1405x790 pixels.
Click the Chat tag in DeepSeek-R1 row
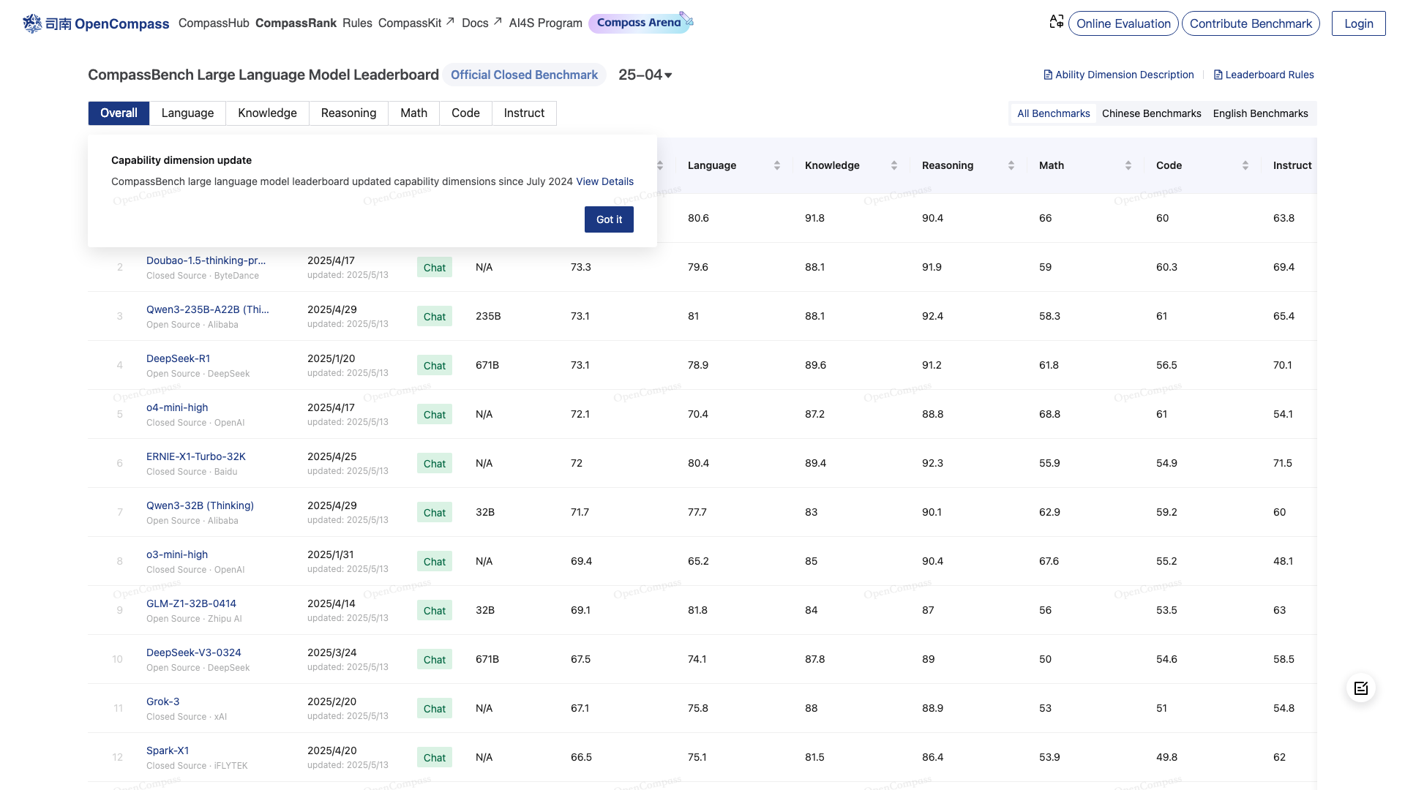[434, 366]
